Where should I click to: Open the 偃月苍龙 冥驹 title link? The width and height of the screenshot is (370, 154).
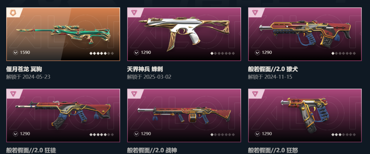click(24, 69)
